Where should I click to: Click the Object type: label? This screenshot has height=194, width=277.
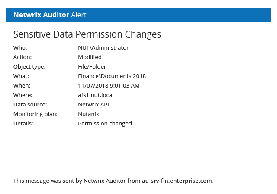pyautogui.click(x=29, y=66)
